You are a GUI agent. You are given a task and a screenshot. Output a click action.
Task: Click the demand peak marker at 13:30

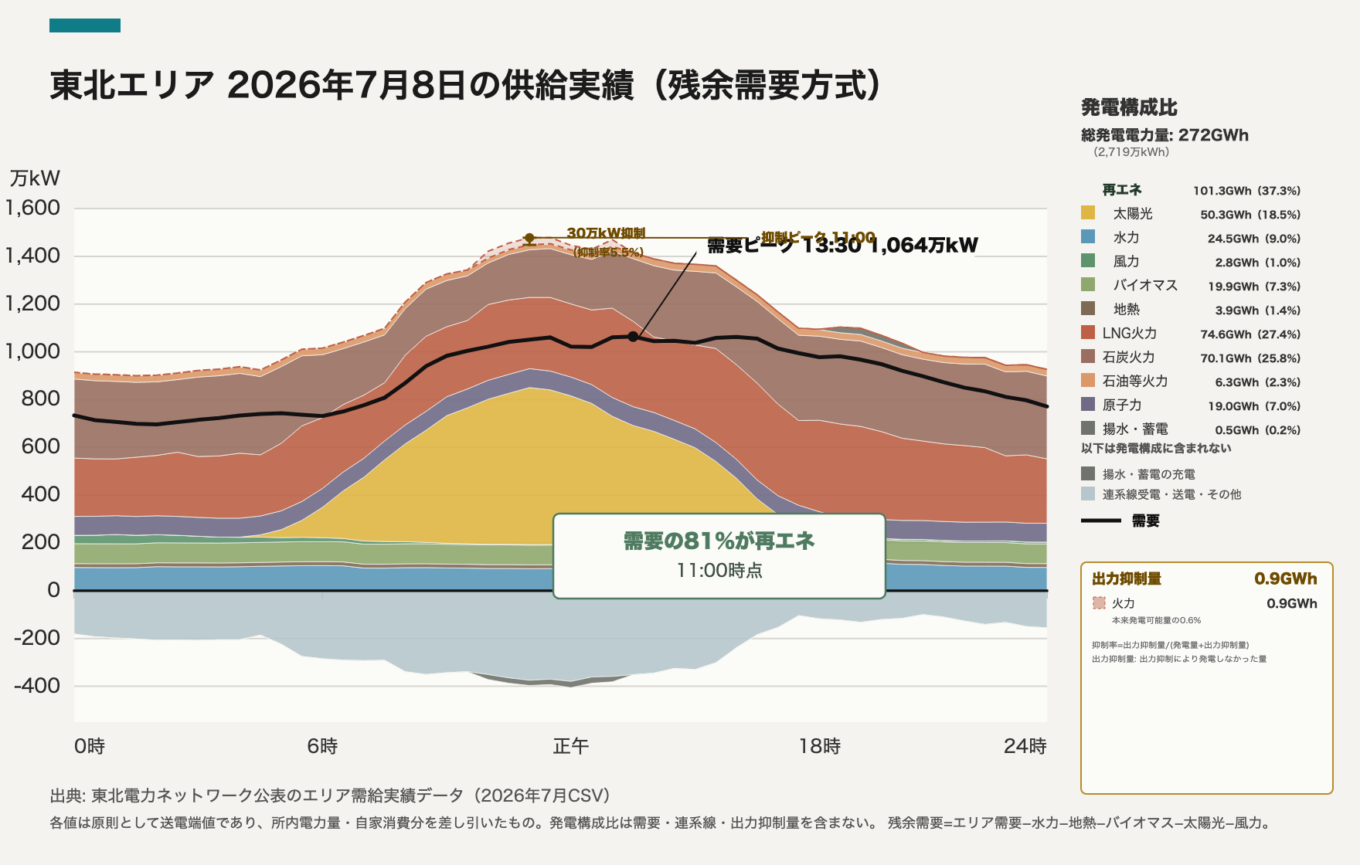633,337
